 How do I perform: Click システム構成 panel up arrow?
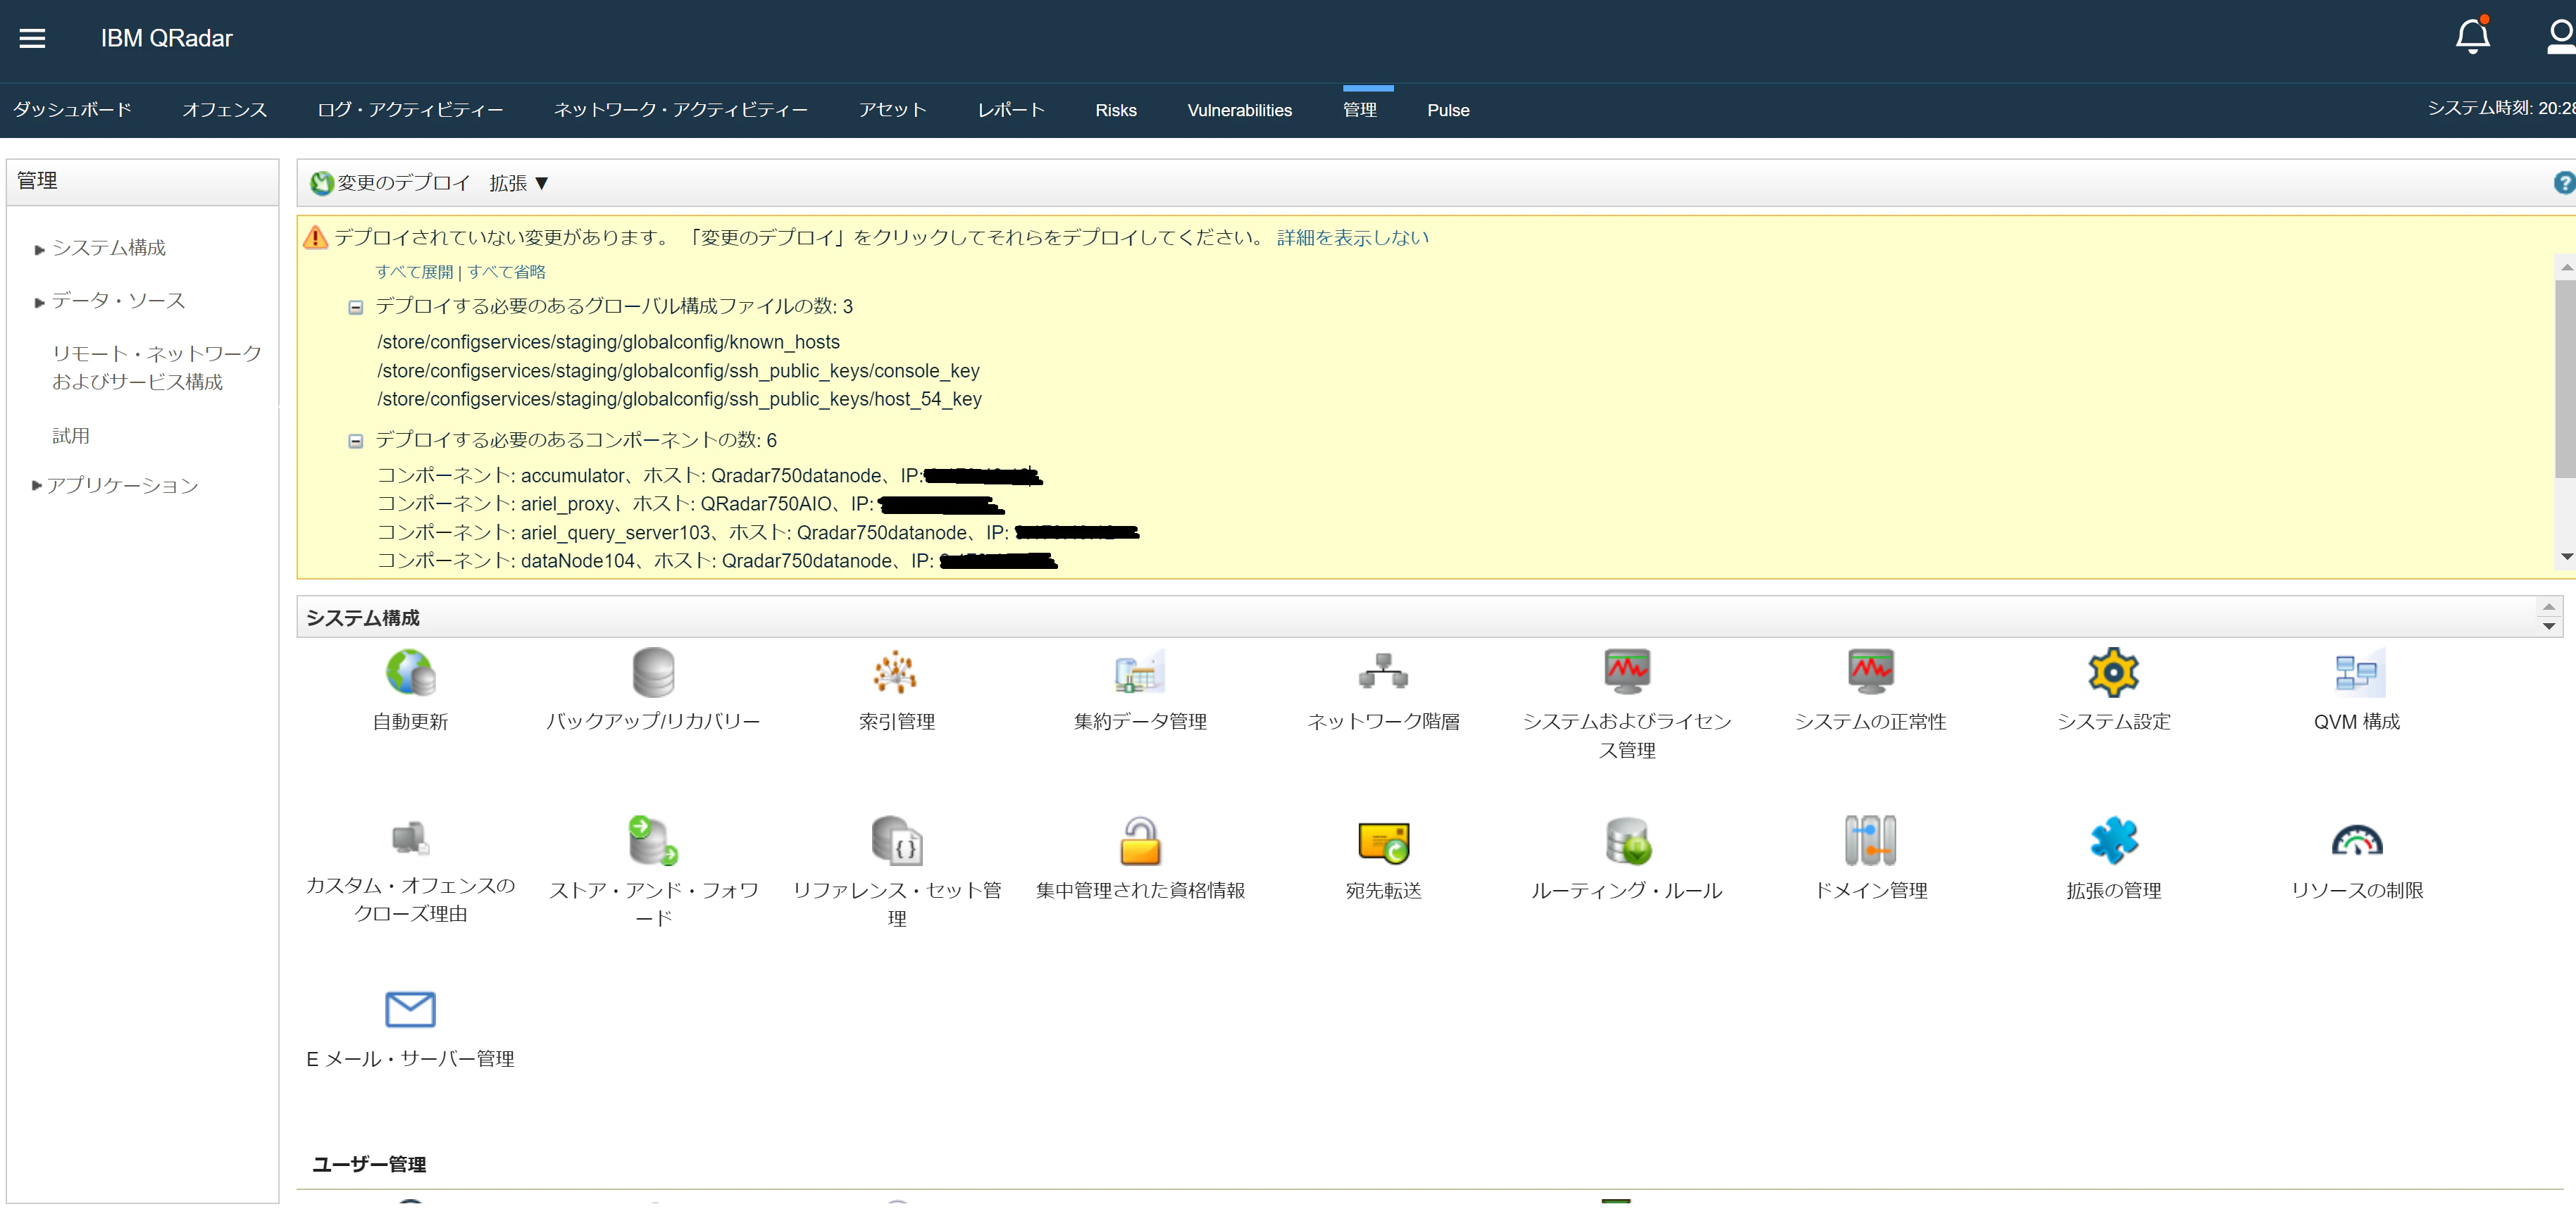point(2548,607)
